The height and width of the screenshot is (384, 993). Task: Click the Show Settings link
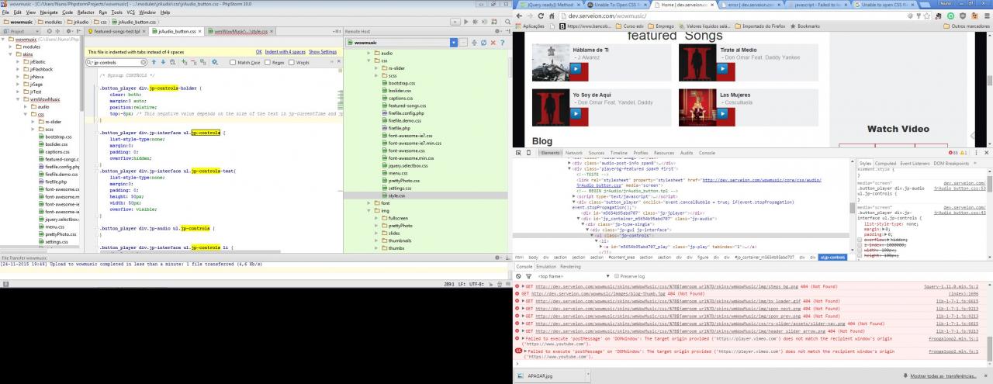pyautogui.click(x=323, y=52)
